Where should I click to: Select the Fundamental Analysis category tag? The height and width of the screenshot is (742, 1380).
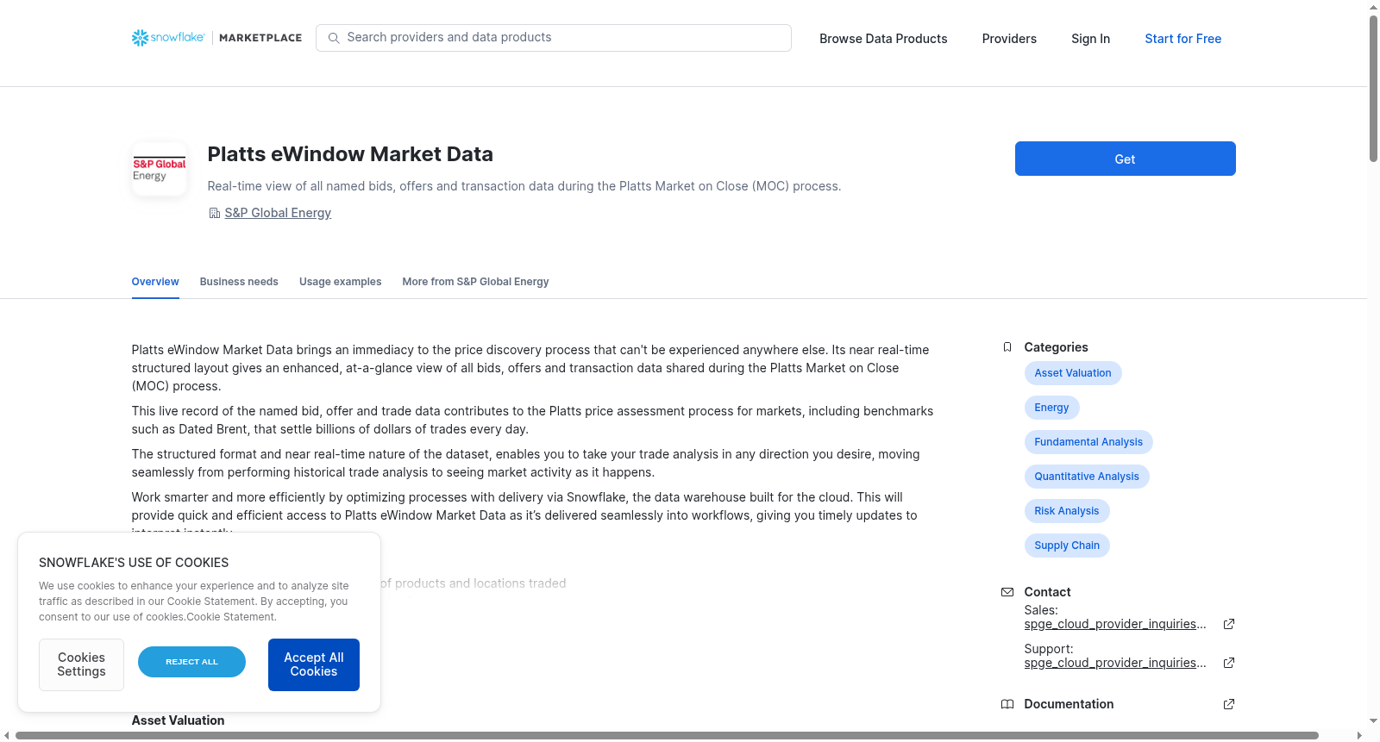(1088, 442)
